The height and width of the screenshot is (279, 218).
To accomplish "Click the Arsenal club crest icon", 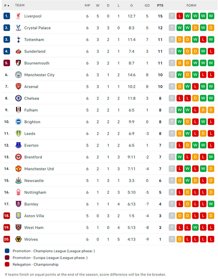I will (x=18, y=87).
